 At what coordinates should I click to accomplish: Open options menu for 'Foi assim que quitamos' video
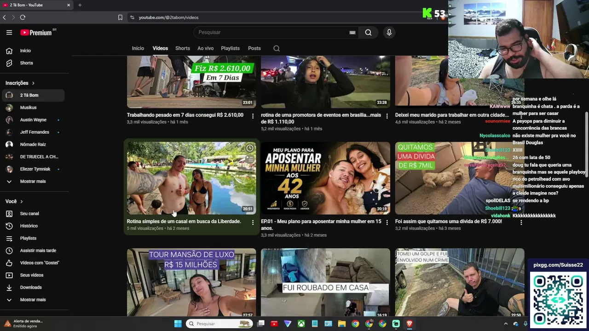(521, 223)
